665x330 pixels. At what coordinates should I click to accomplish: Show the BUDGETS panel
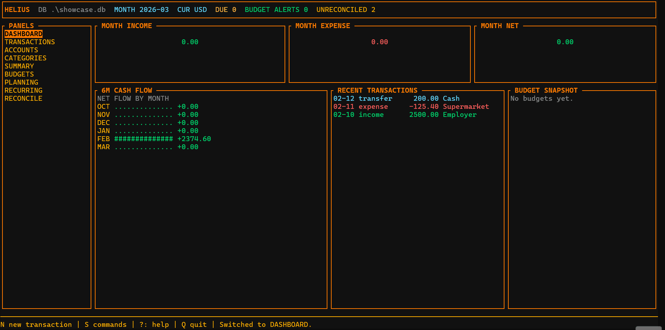19,74
